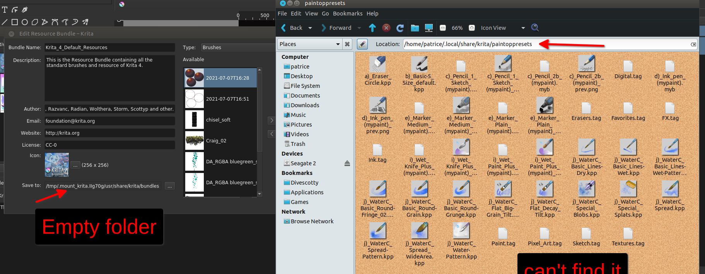The height and width of the screenshot is (274, 705).
Task: Select available brush chisel_soft
Action: [220, 120]
